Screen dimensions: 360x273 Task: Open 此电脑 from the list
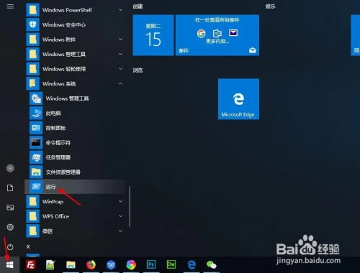[x=75, y=113]
